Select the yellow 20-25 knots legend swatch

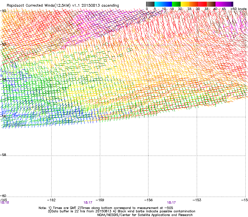(x=185, y=4)
